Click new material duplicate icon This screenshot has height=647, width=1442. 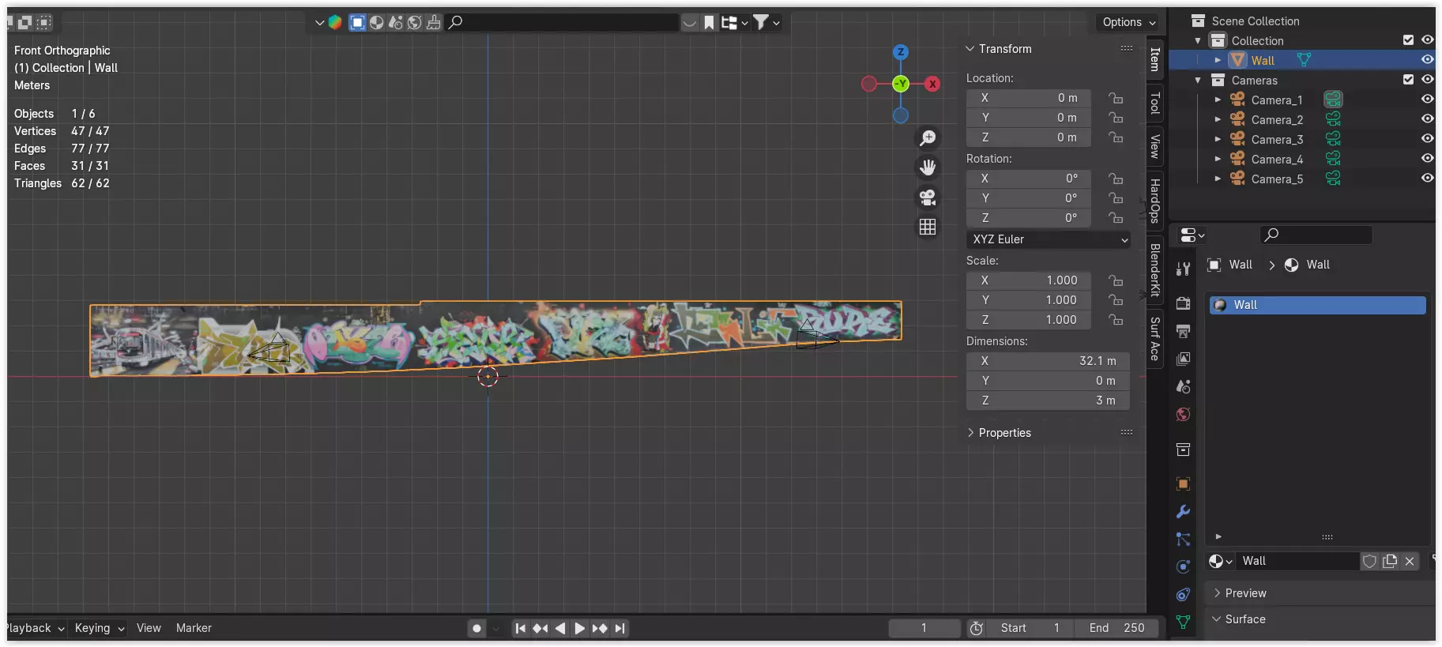[1390, 561]
